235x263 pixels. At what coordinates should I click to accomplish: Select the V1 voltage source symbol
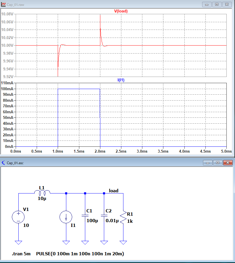[x=18, y=217]
